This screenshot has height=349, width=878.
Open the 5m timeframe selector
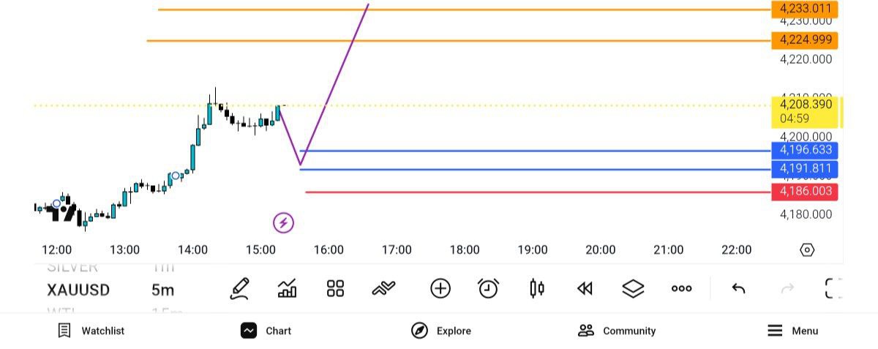pyautogui.click(x=162, y=290)
